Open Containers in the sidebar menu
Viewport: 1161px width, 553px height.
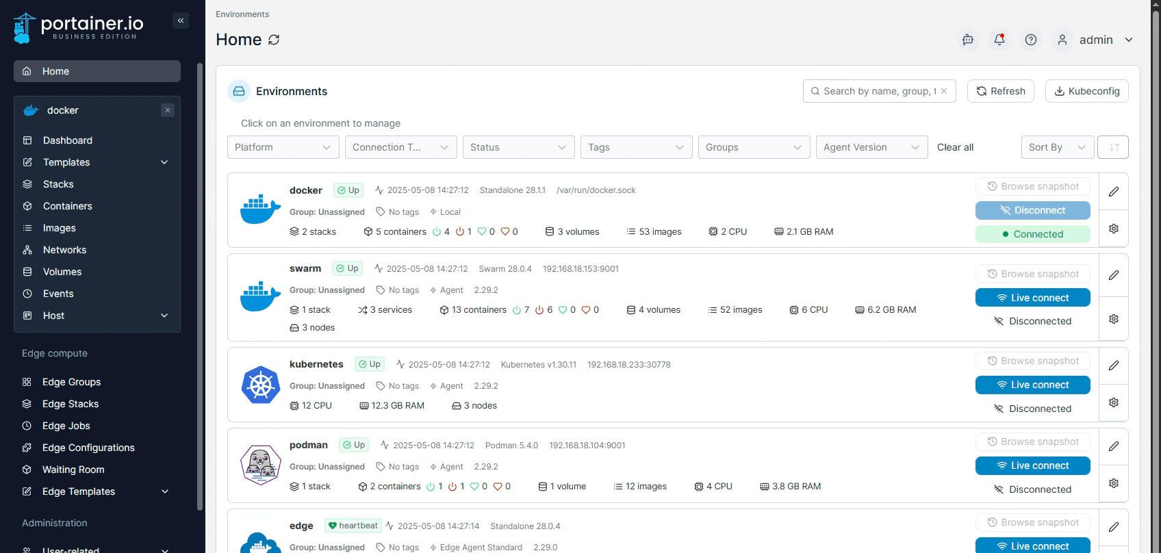coord(67,206)
